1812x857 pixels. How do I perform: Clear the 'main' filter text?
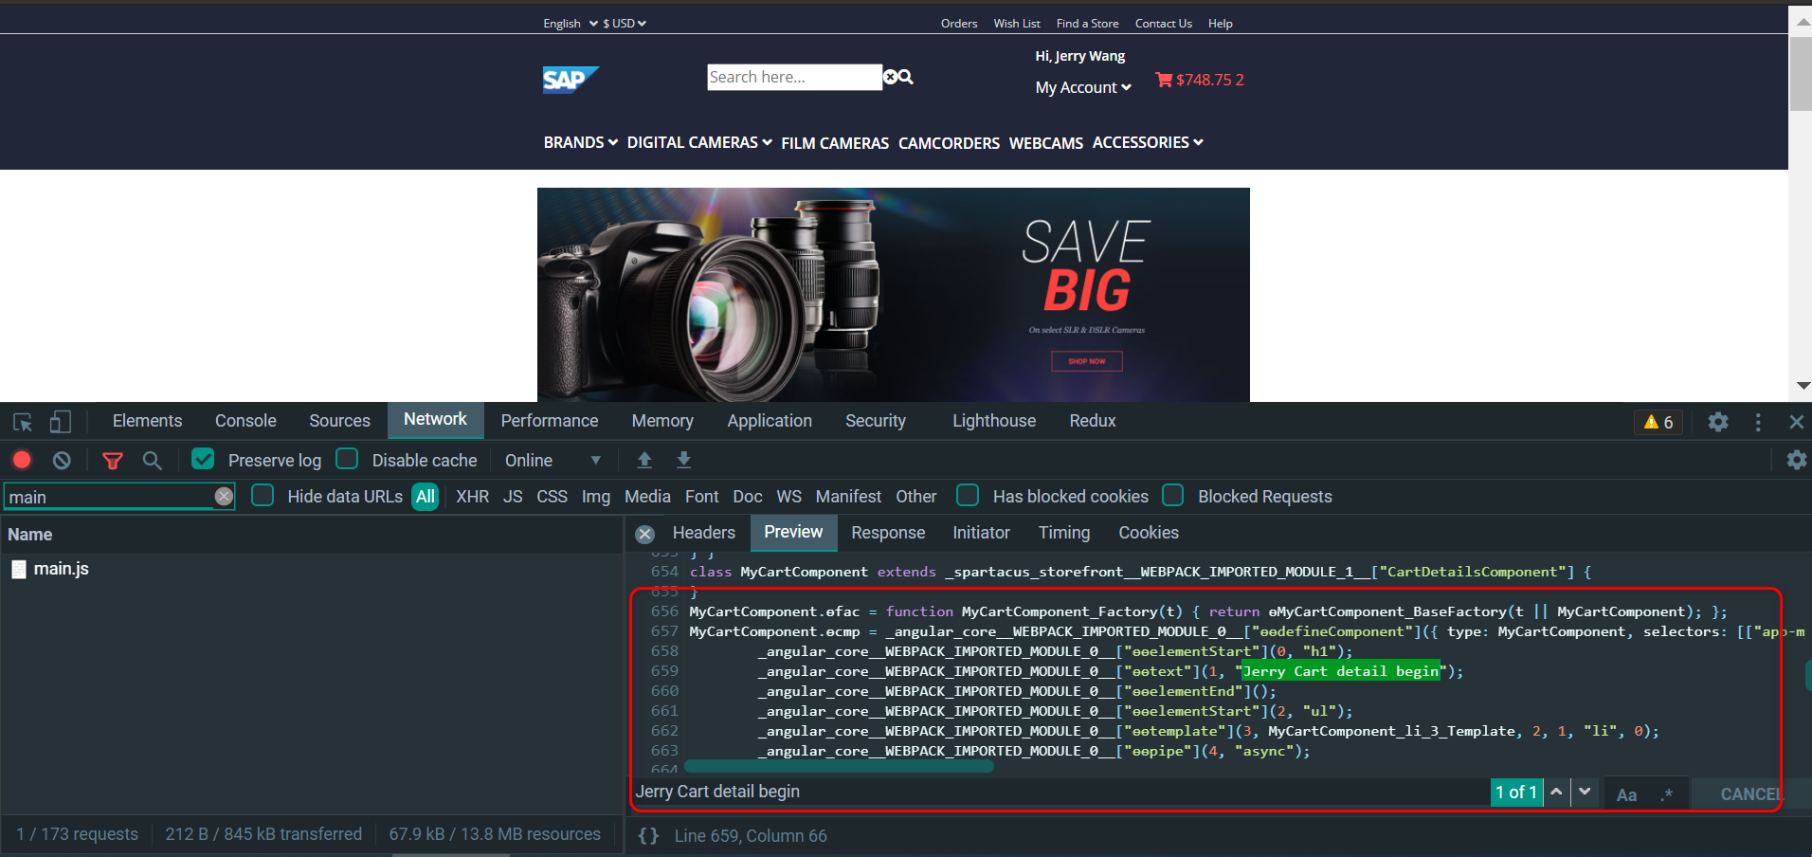pyautogui.click(x=224, y=497)
